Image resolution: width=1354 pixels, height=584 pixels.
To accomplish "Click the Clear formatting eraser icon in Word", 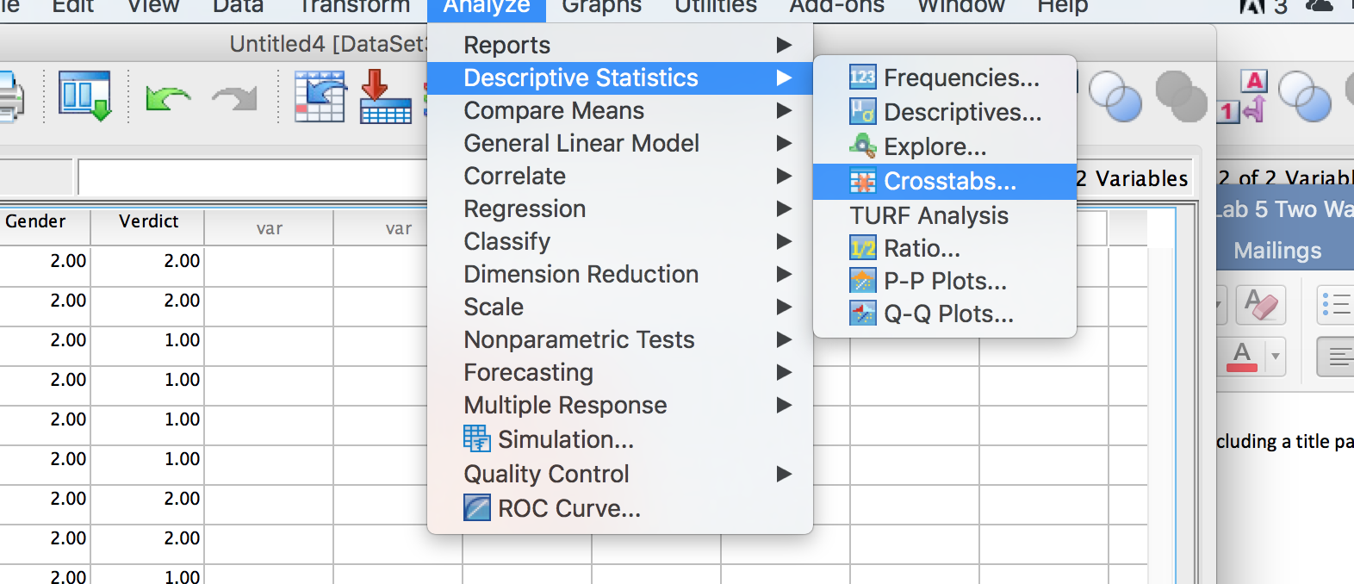I will (x=1260, y=304).
